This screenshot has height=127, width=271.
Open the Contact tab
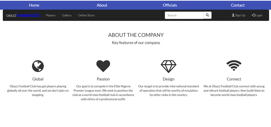(238, 5)
